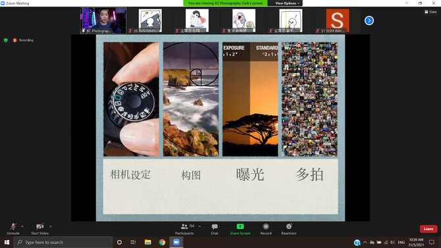Screen dimensions: 441x248
Task: Open the notification center icon
Action: (x=432, y=242)
